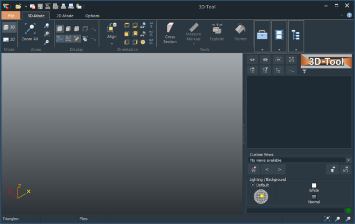Click the rotate 90 degrees icon

click(x=151, y=25)
